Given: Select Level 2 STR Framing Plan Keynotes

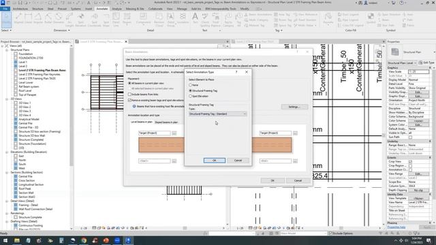Looking at the screenshot, I should (x=40, y=74).
